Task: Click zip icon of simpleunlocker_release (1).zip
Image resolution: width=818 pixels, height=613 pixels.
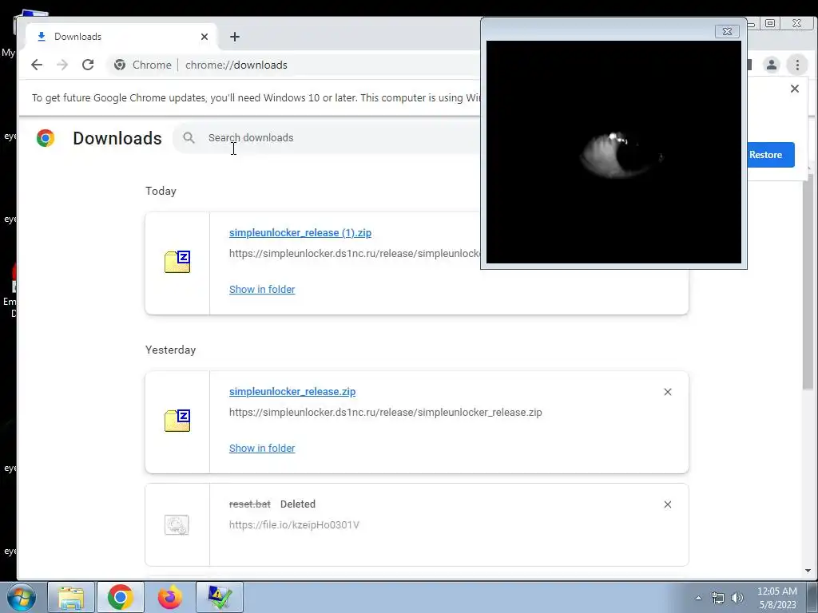Action: [177, 262]
